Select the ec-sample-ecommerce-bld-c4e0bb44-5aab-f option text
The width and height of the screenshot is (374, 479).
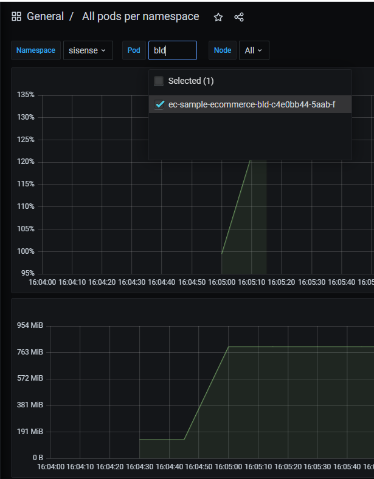click(251, 104)
